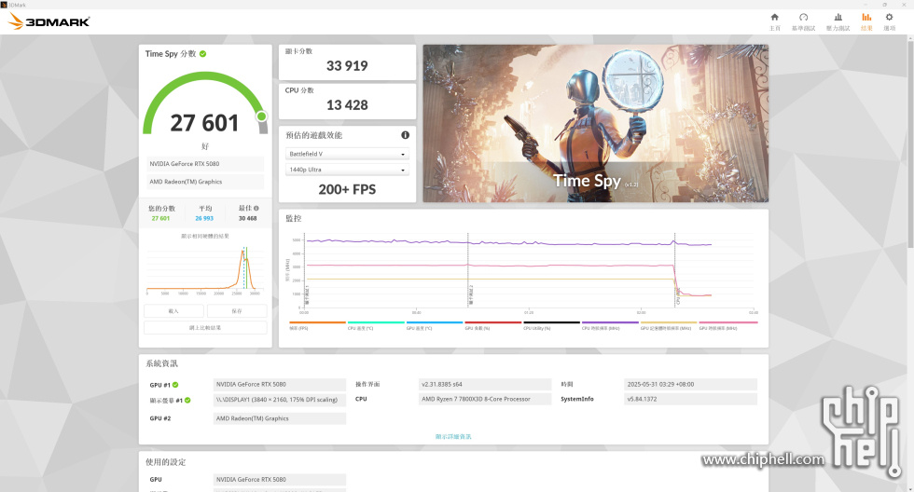914x492 pixels.
Task: Click the graphics score value 33 919
Action: [347, 66]
